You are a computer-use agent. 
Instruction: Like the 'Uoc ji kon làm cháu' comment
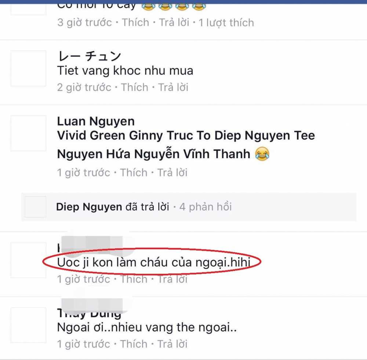(134, 279)
